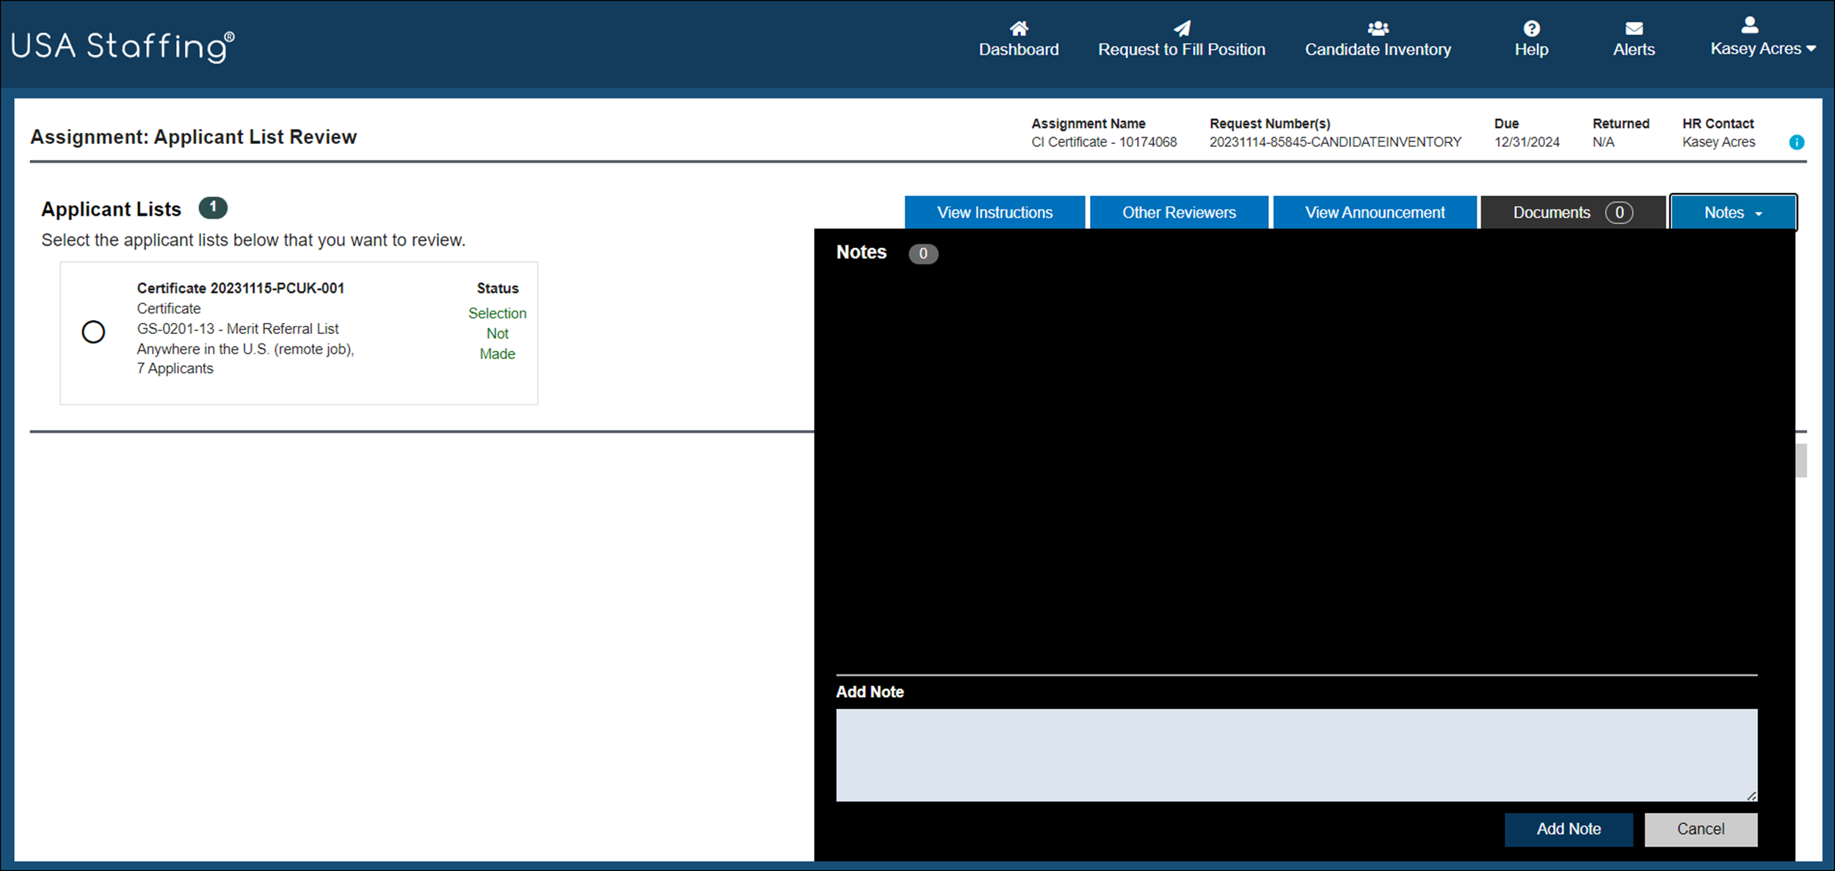Expand the Kasey Acres account menu

click(x=1762, y=48)
